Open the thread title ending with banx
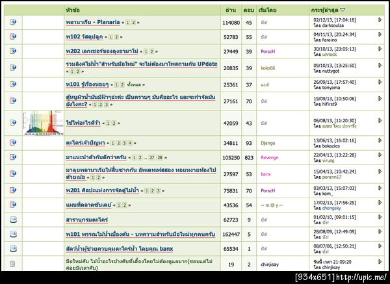 pos(120,249)
